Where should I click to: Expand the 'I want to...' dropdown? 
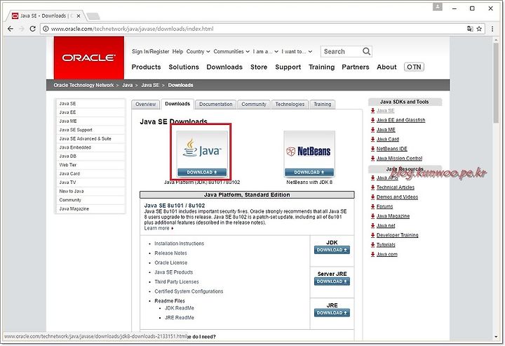pyautogui.click(x=297, y=51)
